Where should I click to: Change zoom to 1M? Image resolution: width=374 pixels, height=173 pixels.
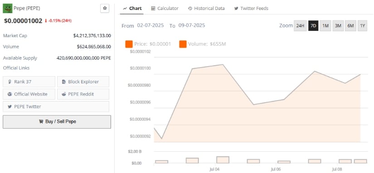coord(325,26)
